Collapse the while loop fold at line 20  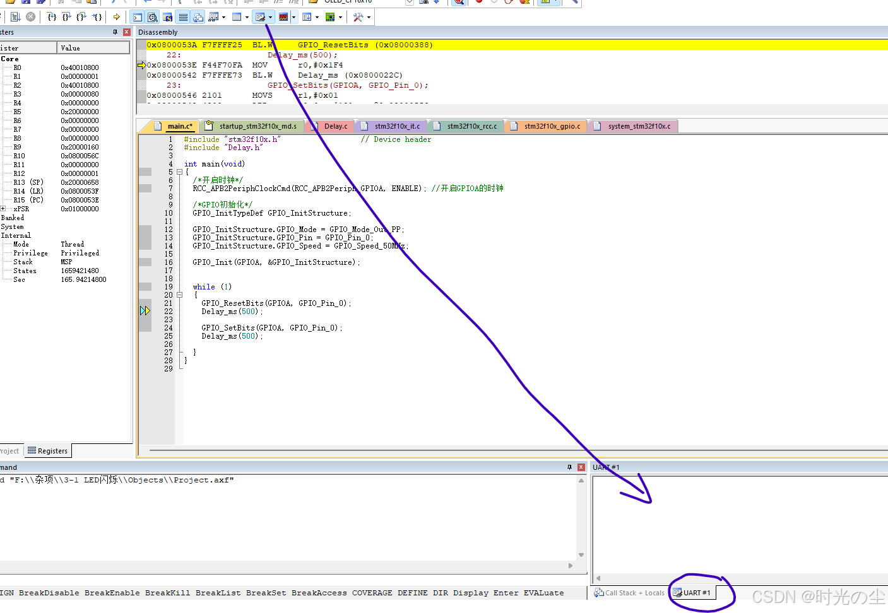point(180,295)
